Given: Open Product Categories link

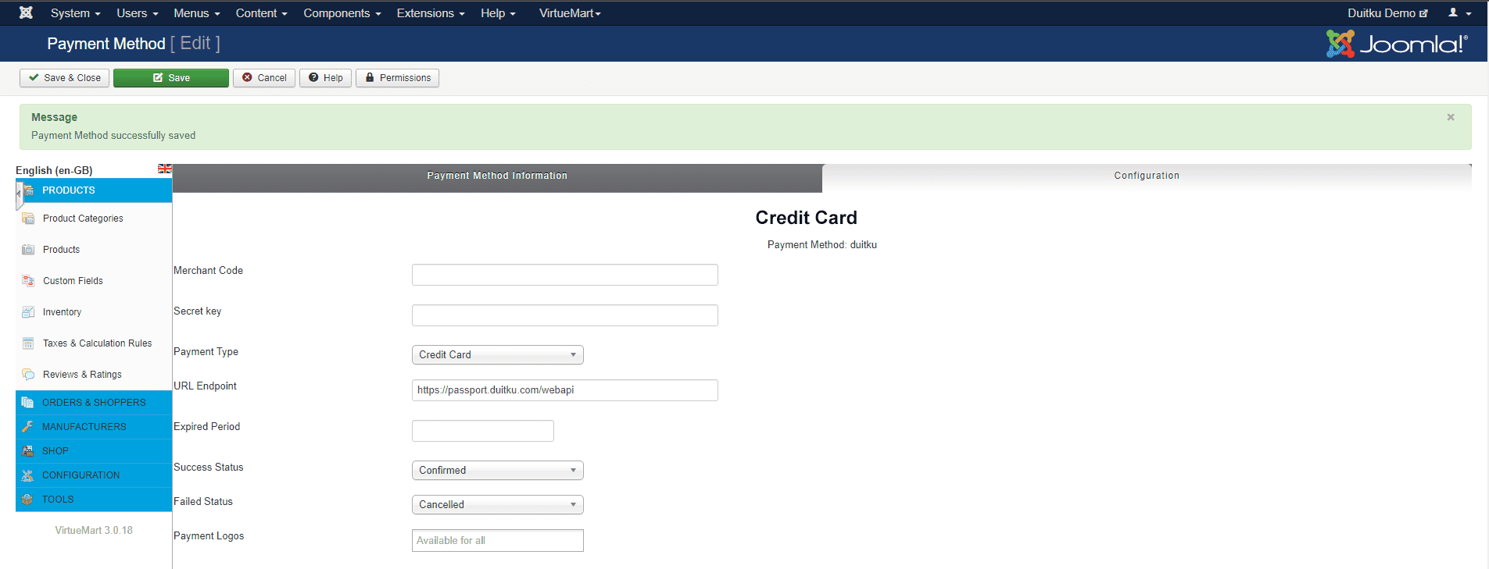Looking at the screenshot, I should 83,219.
